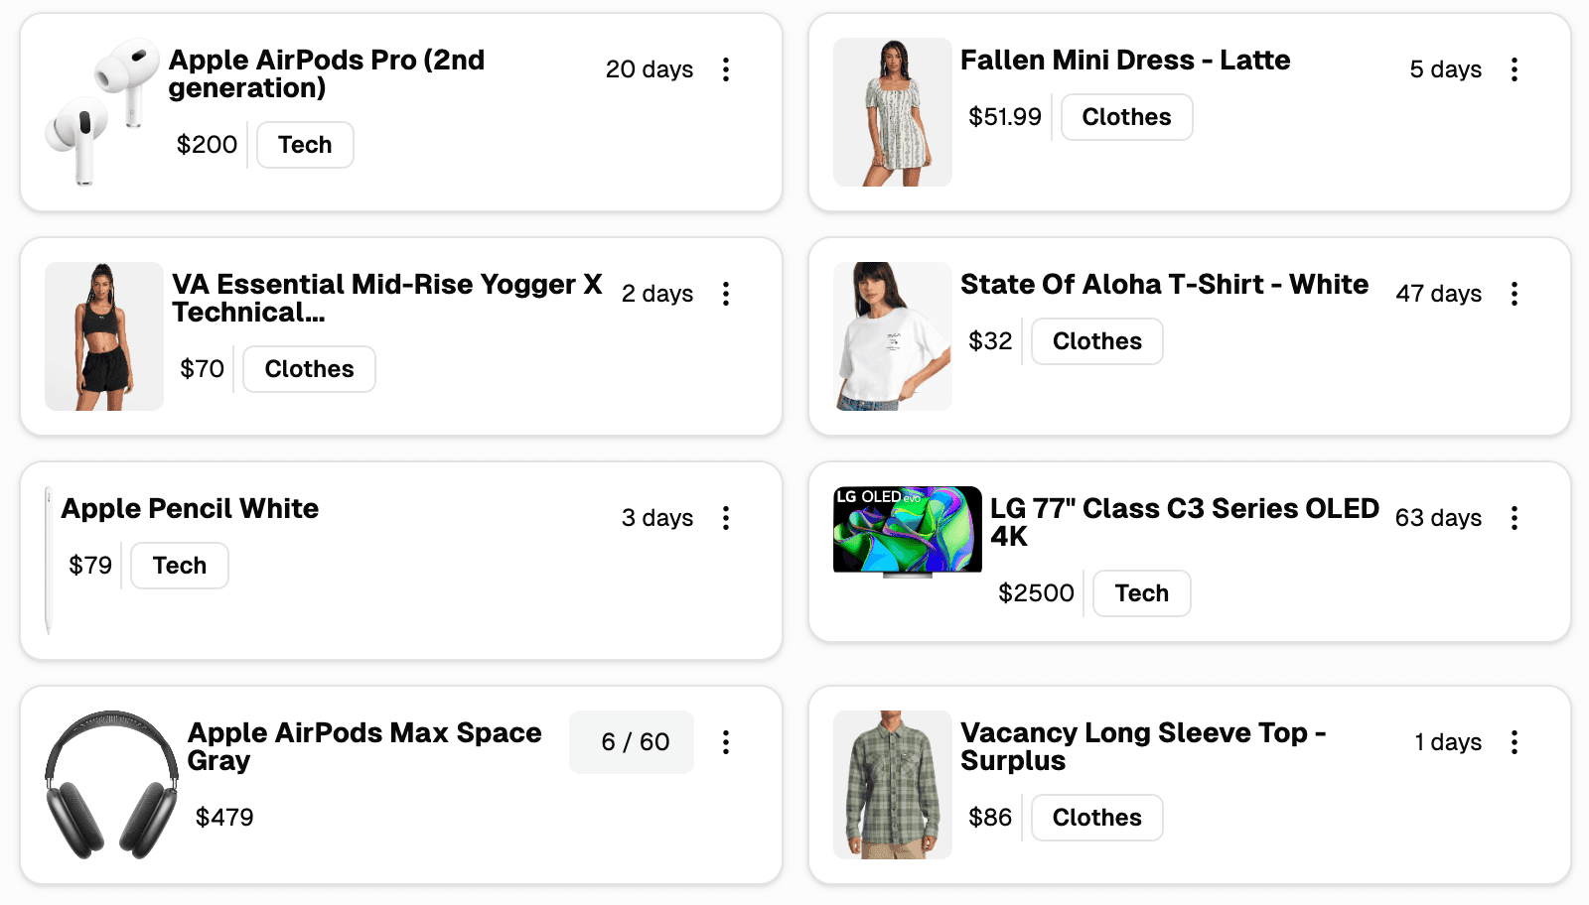Click Tech tag on LG OLED card
This screenshot has height=905, width=1589.
pyautogui.click(x=1141, y=593)
